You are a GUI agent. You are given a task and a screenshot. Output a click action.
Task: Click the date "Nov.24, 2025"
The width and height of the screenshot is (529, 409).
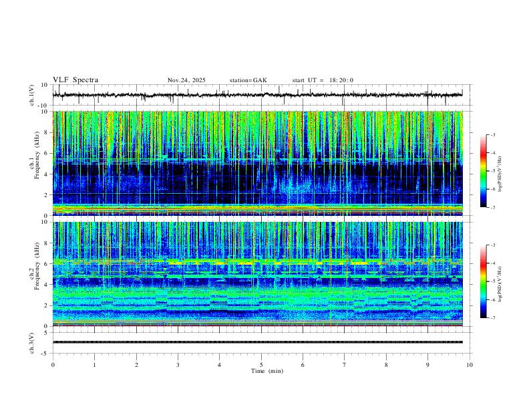click(x=186, y=80)
